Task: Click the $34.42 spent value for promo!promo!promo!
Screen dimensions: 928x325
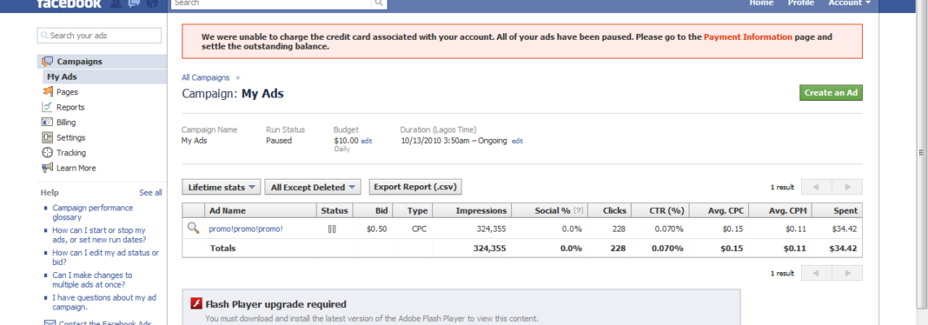Action: [x=844, y=229]
